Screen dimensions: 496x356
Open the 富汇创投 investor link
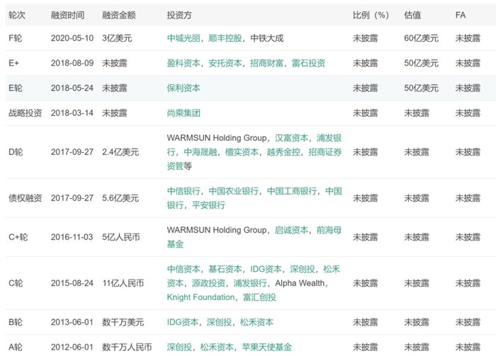click(x=259, y=297)
